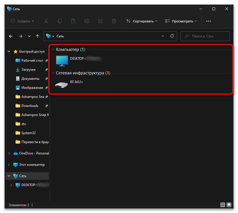The width and height of the screenshot is (238, 213).
Task: Select Быстрый доступ in sidebar
Action: [32, 51]
